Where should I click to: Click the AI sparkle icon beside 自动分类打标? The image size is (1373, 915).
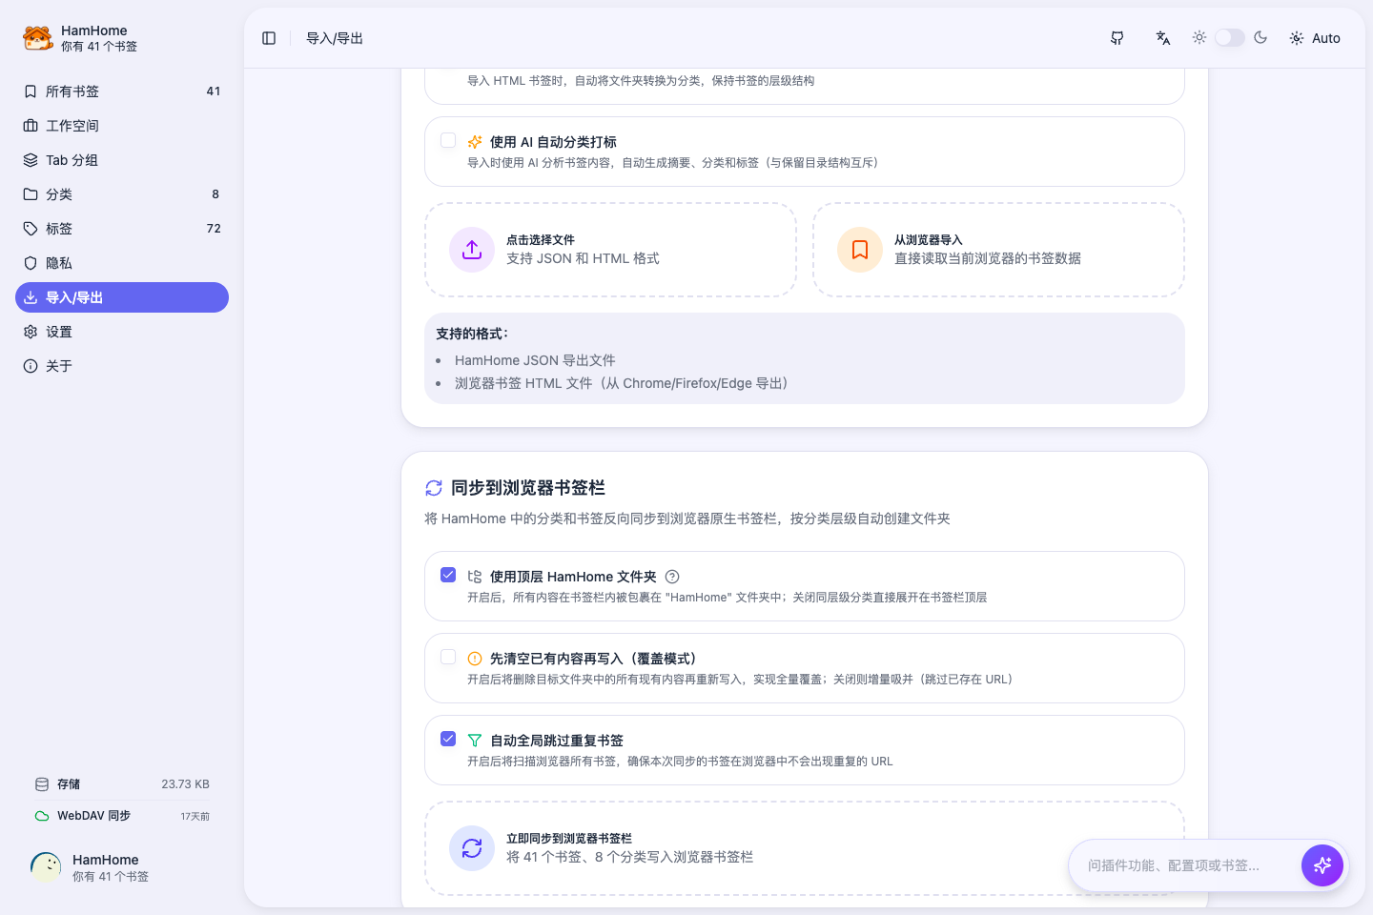click(475, 142)
